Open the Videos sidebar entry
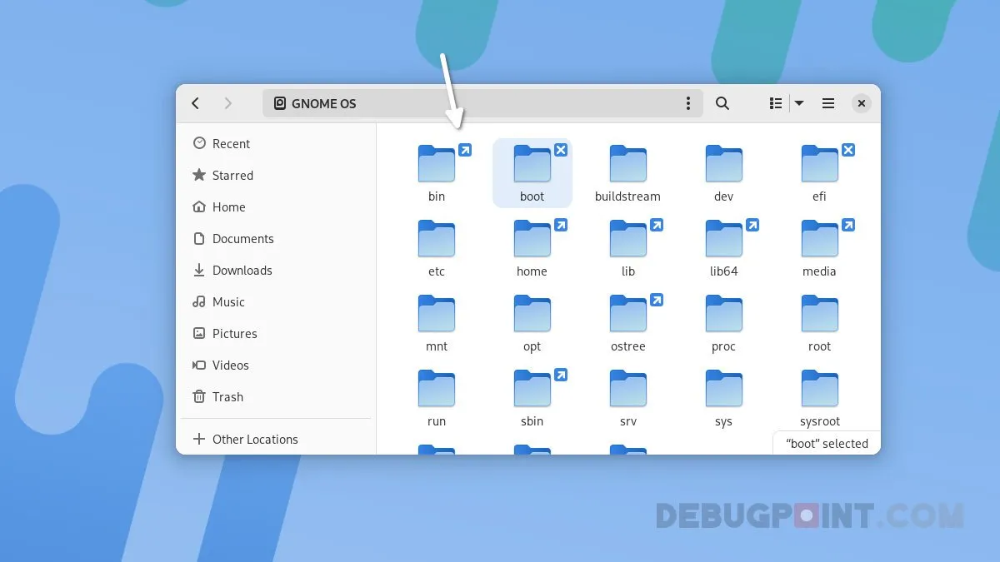The image size is (1000, 562). pos(230,365)
